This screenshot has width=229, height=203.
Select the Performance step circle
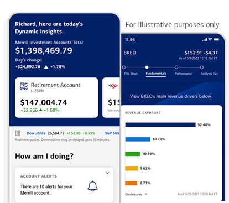pos(176,67)
